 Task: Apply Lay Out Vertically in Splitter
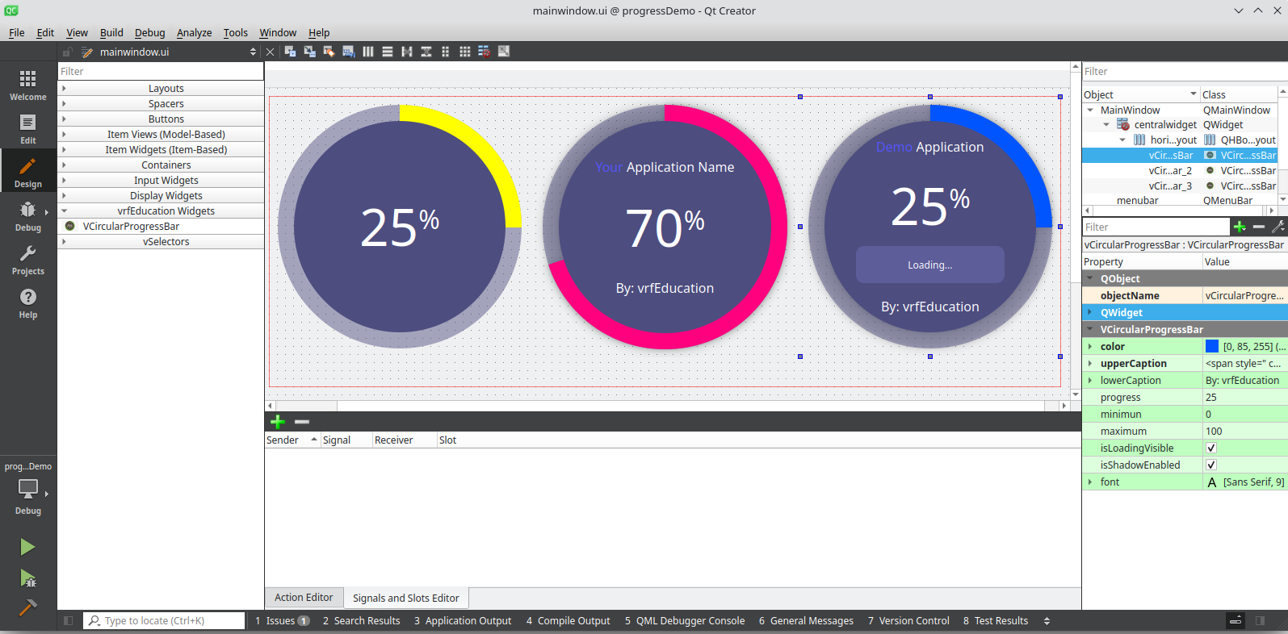click(426, 52)
